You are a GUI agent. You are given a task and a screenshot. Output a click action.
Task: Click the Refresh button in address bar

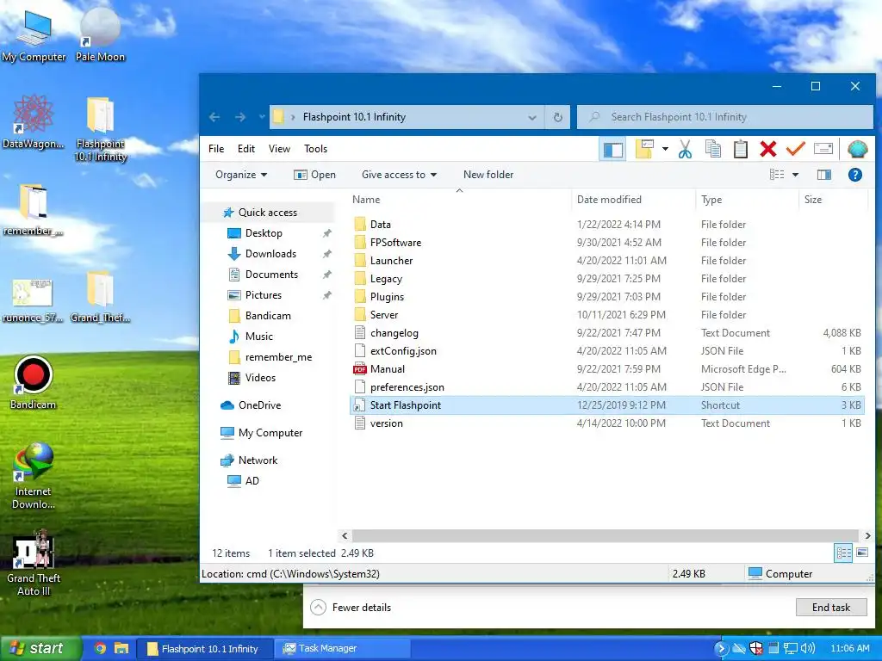click(x=558, y=117)
